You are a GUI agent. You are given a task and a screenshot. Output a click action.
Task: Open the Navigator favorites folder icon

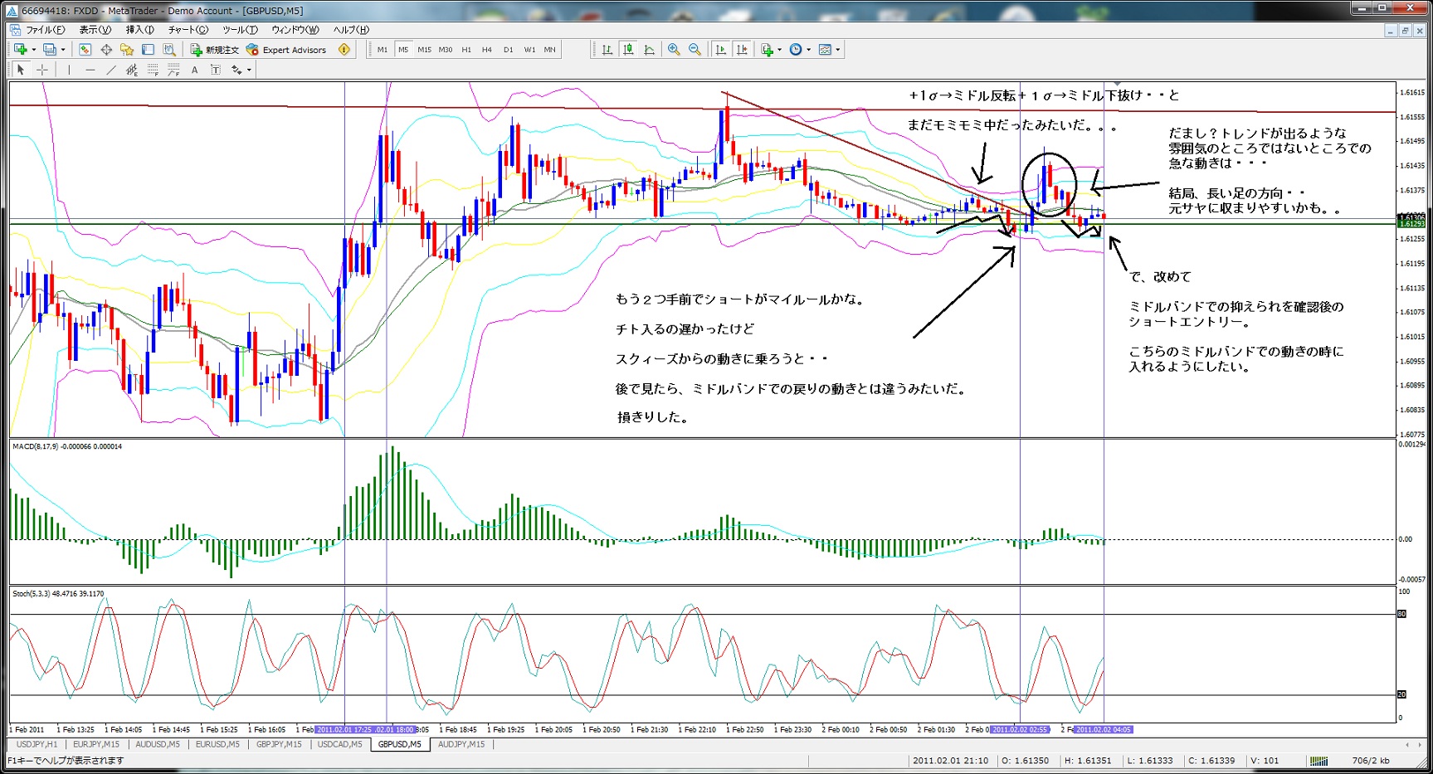pos(127,50)
